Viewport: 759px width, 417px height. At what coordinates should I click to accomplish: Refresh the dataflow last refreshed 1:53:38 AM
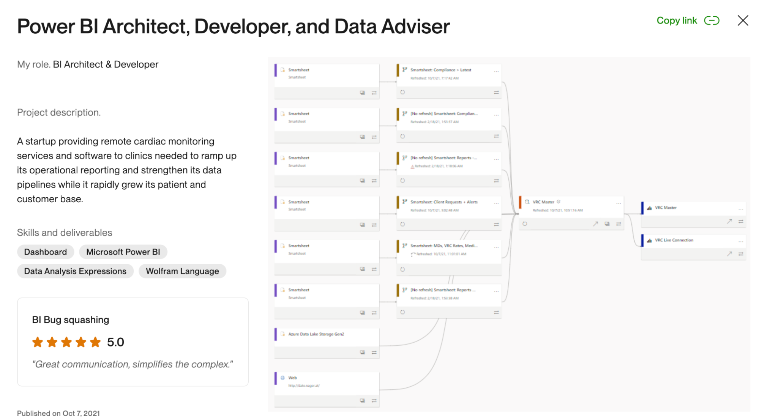pos(402,312)
